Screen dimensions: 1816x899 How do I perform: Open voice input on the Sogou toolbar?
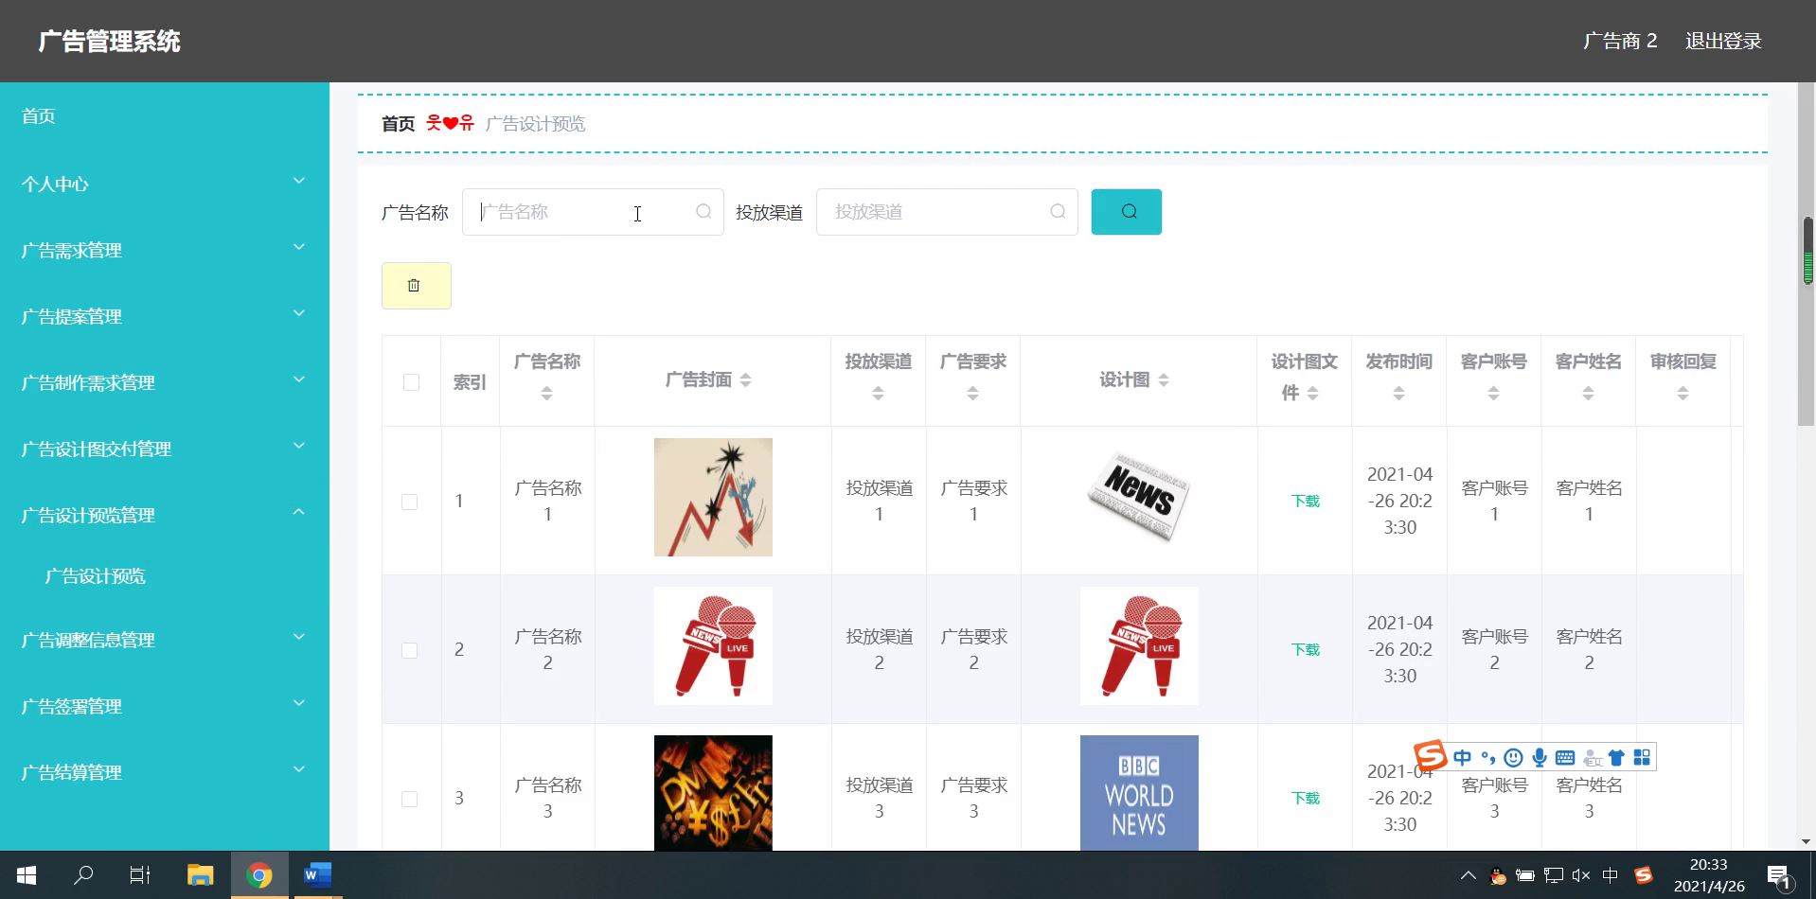tap(1540, 757)
